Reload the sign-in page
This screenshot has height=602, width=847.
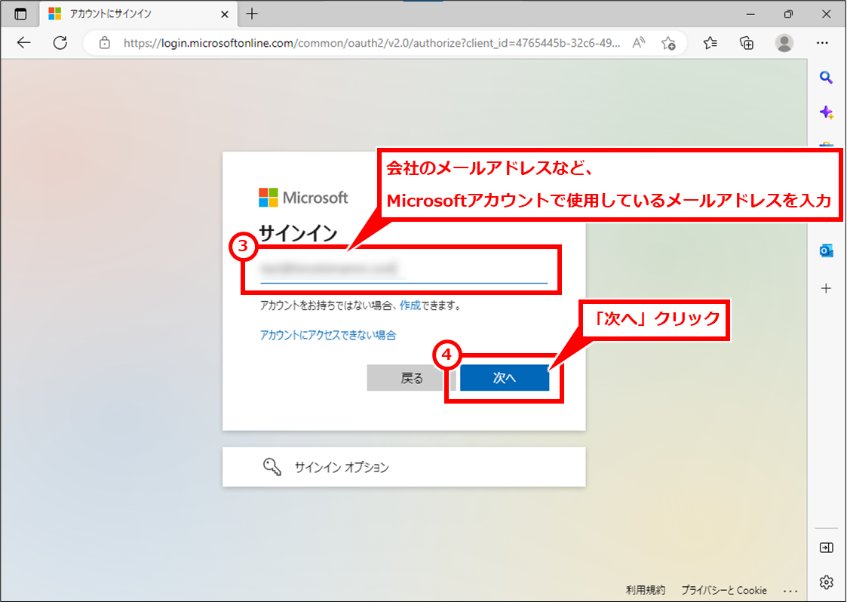point(60,43)
